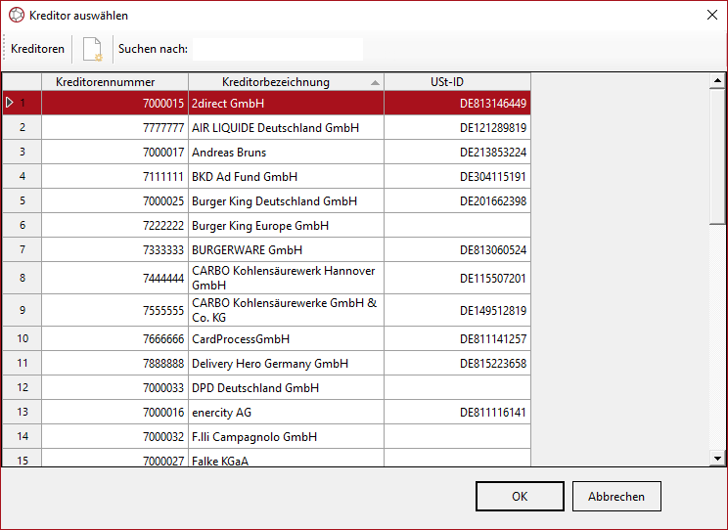
Task: Click the row indicator triangle on row 1
Action: [10, 103]
